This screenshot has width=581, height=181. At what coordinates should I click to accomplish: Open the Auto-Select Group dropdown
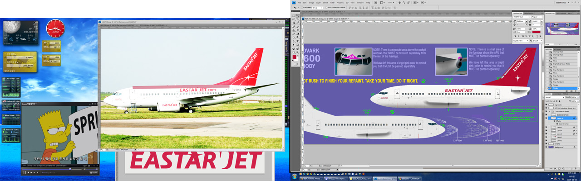(x=317, y=7)
